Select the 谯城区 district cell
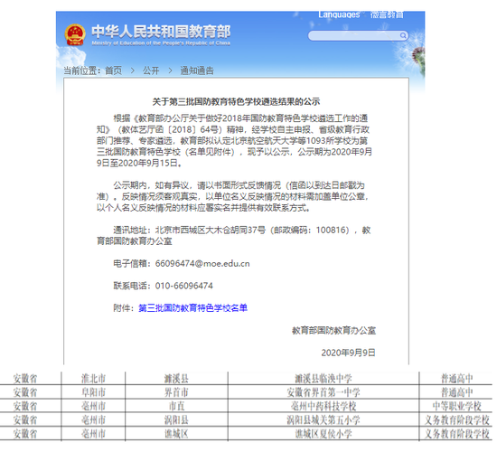Viewport: 497px width, 452px height. 176,434
